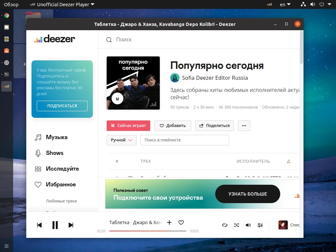The image size is (336, 252).
Task: Click the playlist cover play indicator
Action: pyautogui.click(x=117, y=99)
